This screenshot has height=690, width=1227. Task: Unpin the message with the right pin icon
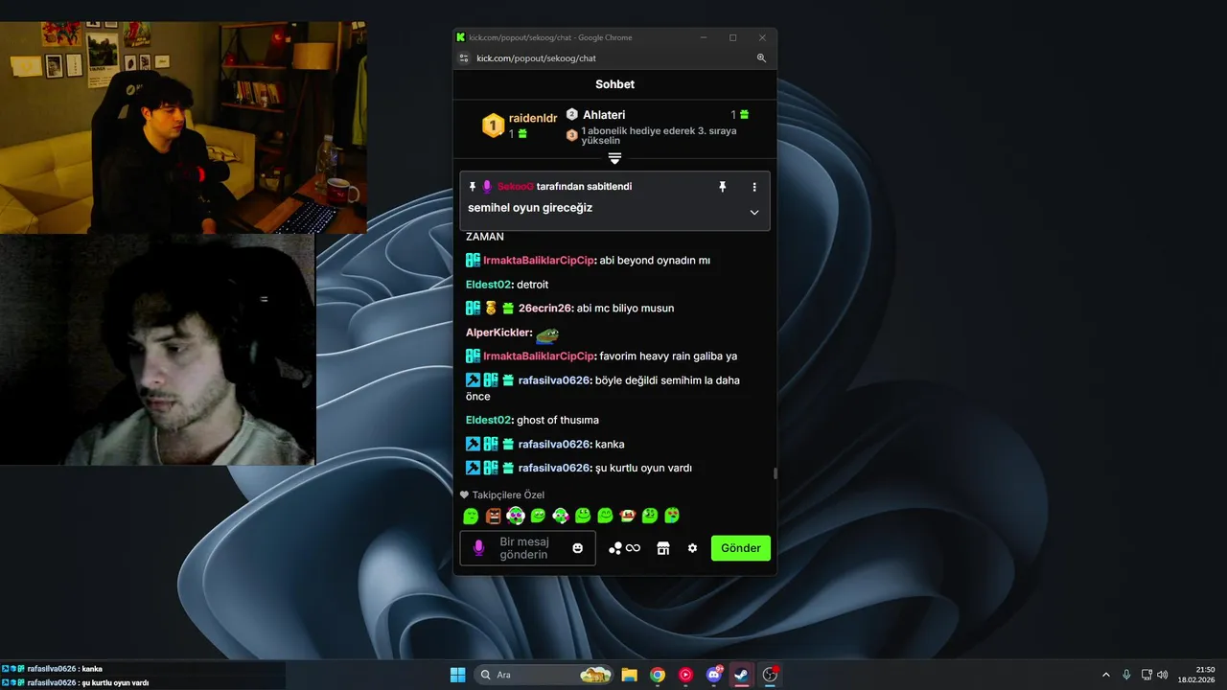click(723, 187)
